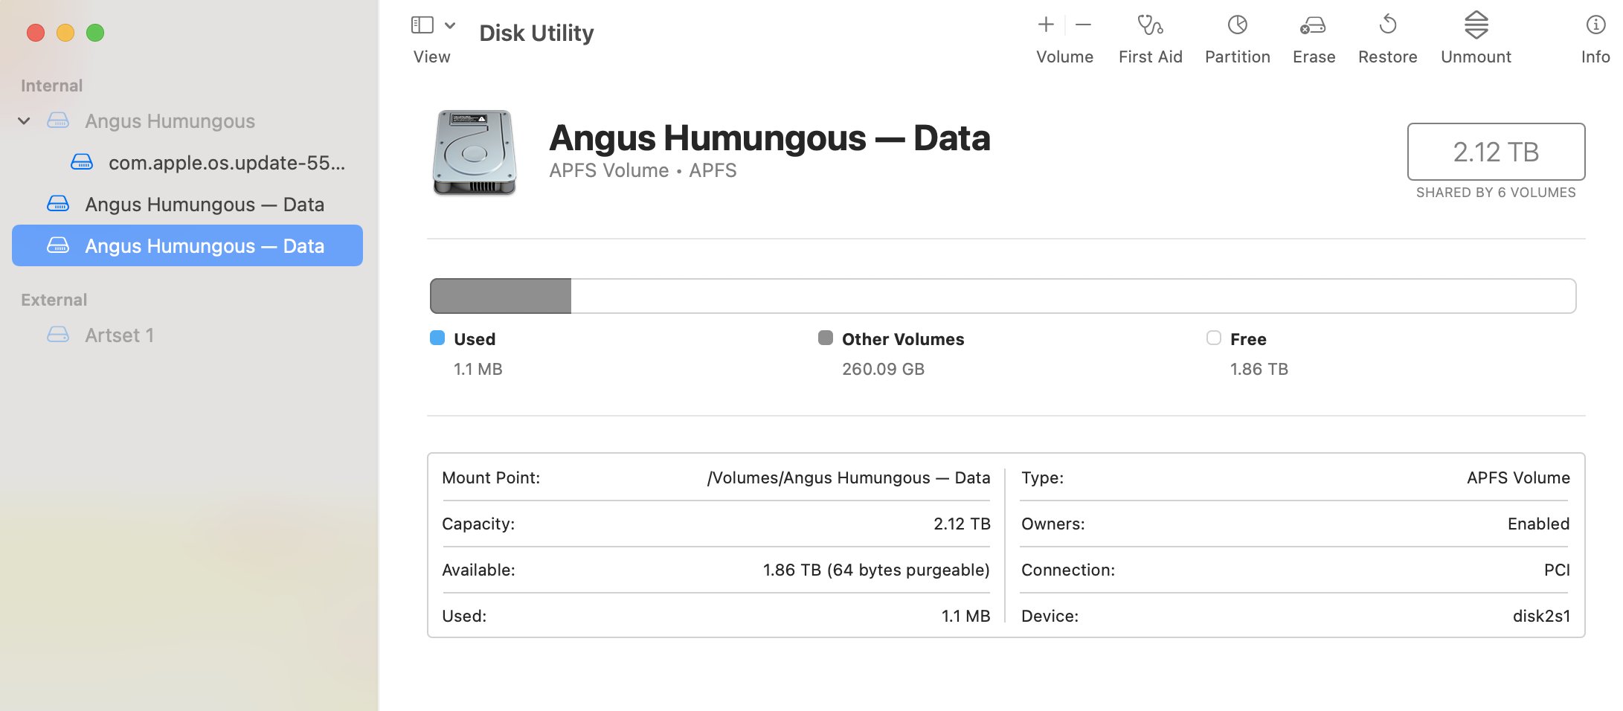
Task: Click the Device value 'disk2s1'
Action: coord(1541,616)
